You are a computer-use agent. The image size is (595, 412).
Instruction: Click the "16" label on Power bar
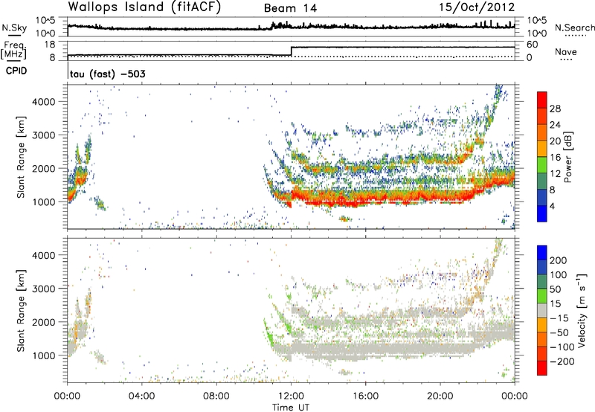(555, 157)
